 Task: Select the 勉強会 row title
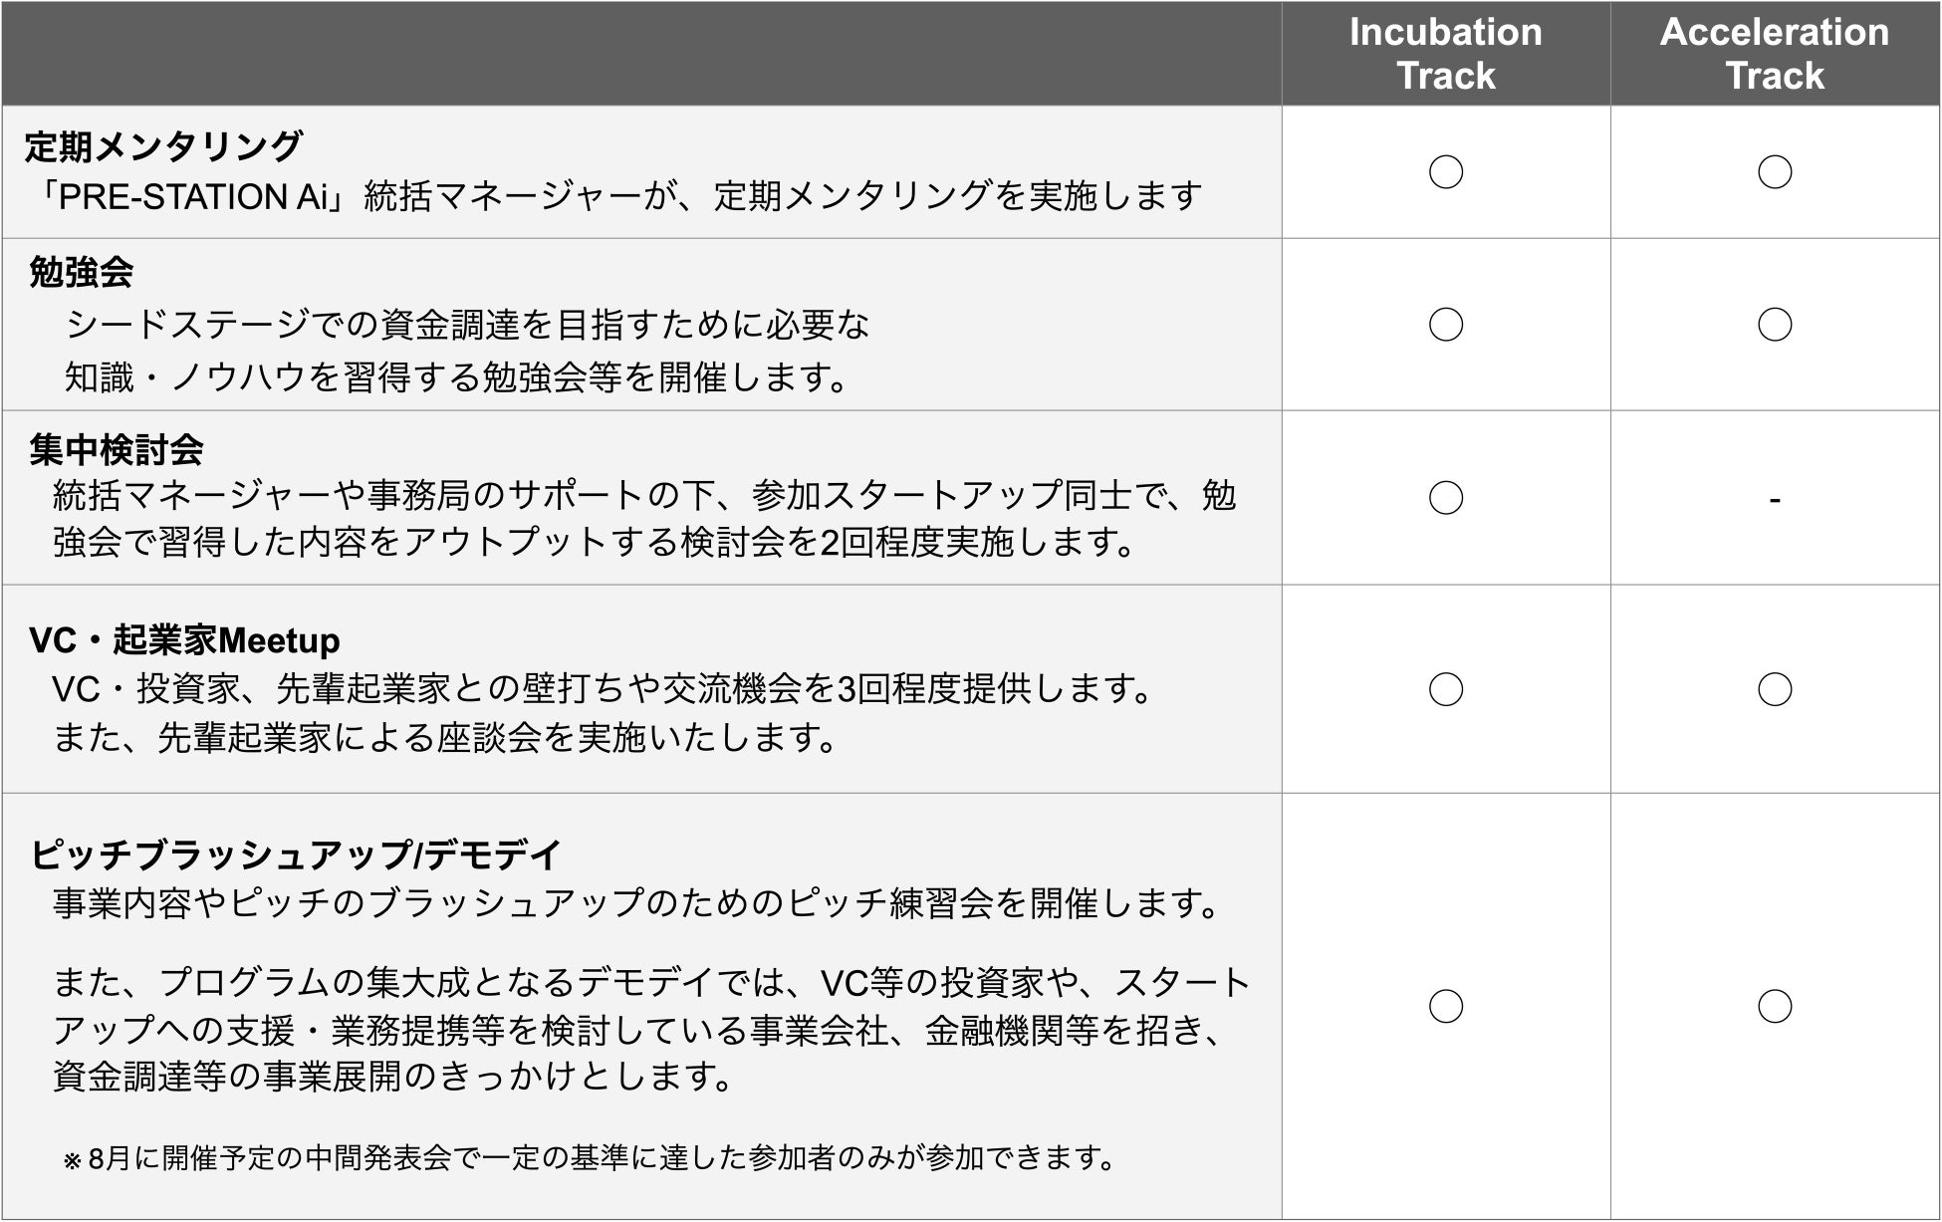pyautogui.click(x=81, y=272)
